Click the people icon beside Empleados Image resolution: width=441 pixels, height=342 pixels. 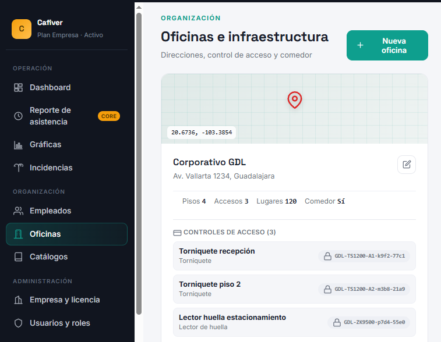pyautogui.click(x=18, y=211)
